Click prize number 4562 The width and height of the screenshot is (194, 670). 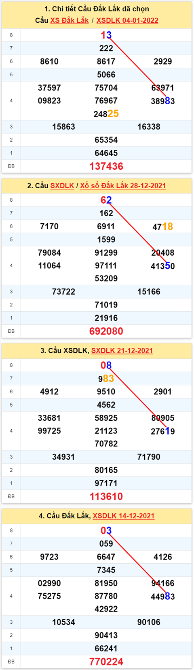click(106, 405)
